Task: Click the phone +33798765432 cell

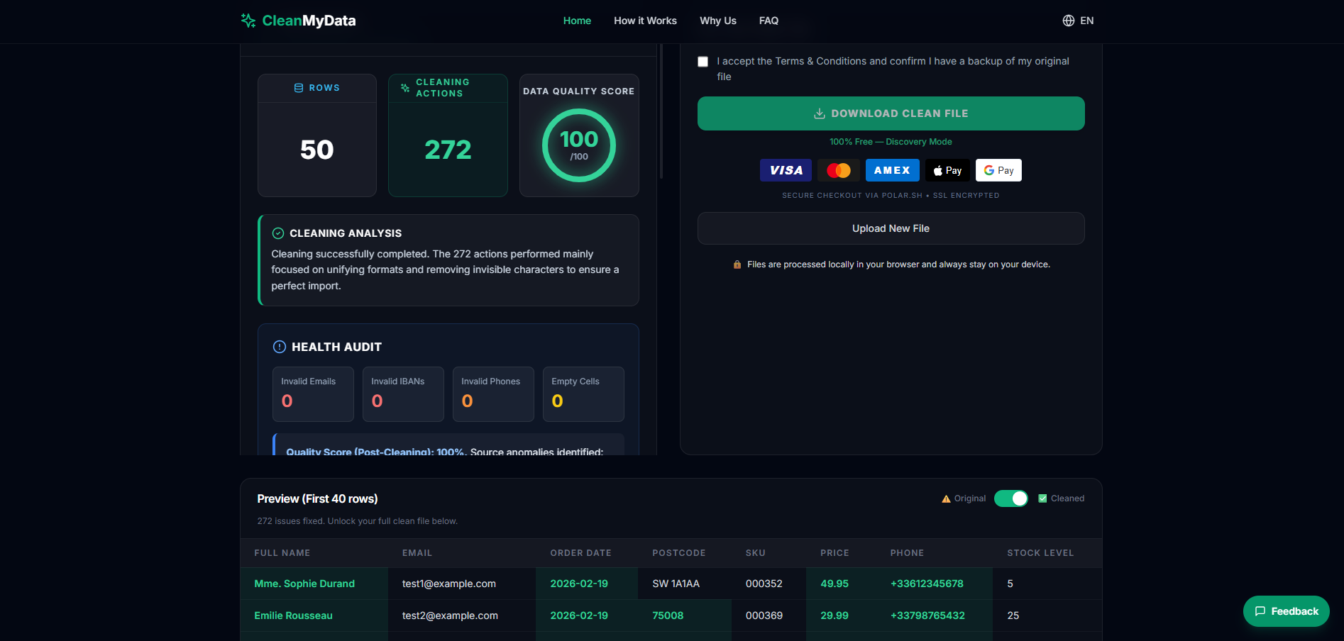Action: 935,615
